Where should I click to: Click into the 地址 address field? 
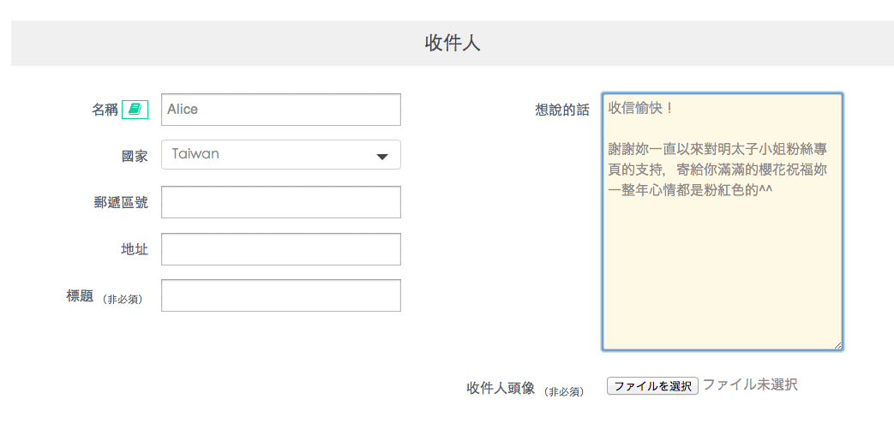(x=280, y=249)
